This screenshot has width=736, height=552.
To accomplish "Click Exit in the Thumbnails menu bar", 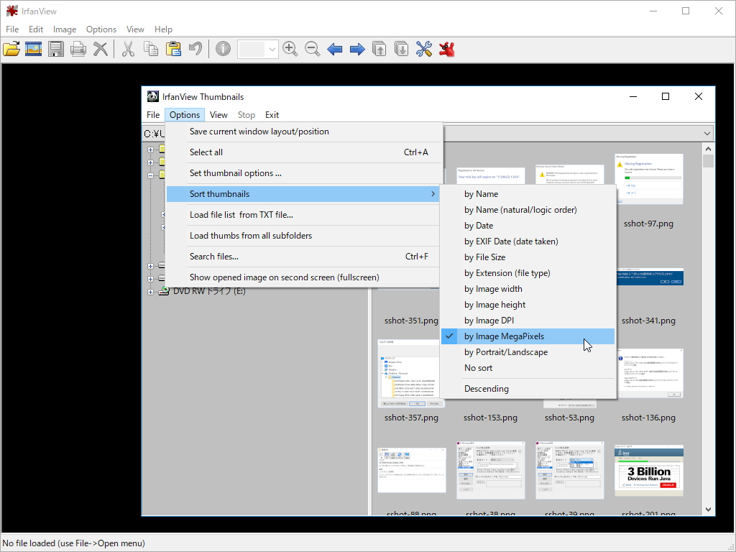I will 272,114.
